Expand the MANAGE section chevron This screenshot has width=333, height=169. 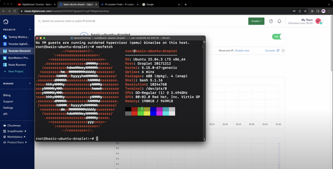pyautogui.click(x=30, y=83)
